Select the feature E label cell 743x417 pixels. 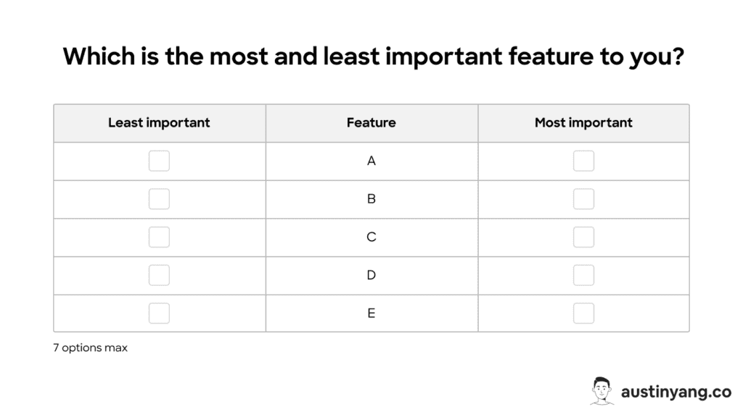[371, 313]
